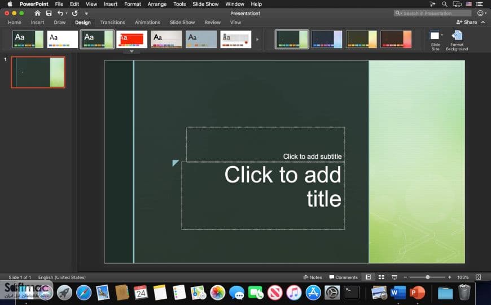Save the presentation with the disk icon
This screenshot has width=491, height=305.
tap(49, 13)
